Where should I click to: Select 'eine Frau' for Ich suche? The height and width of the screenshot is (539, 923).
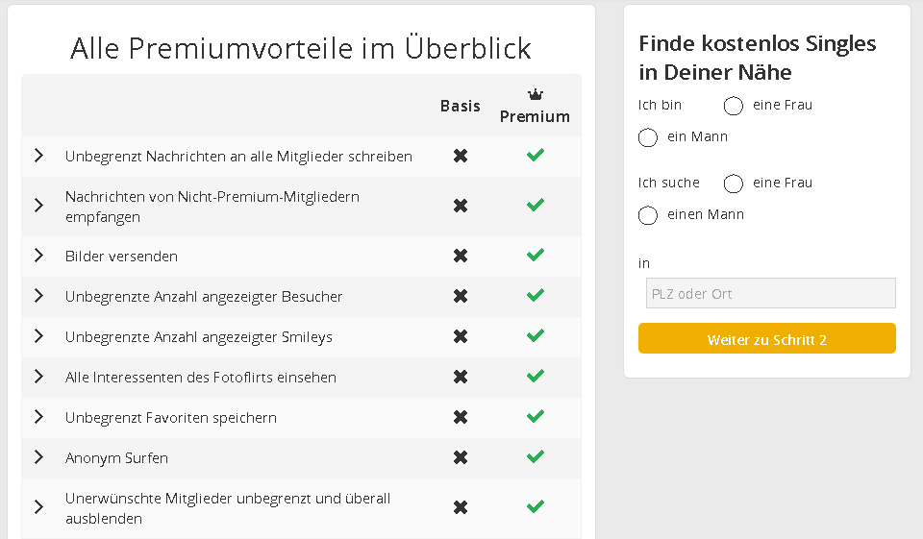coord(734,184)
